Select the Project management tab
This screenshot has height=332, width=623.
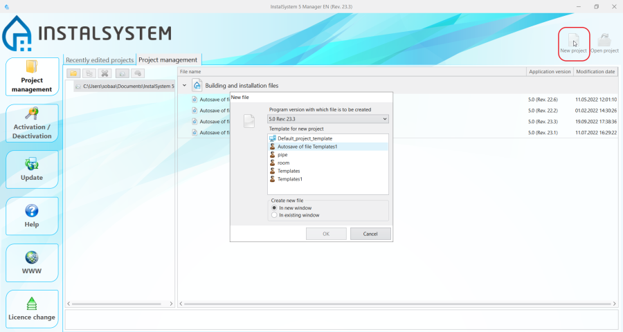168,60
